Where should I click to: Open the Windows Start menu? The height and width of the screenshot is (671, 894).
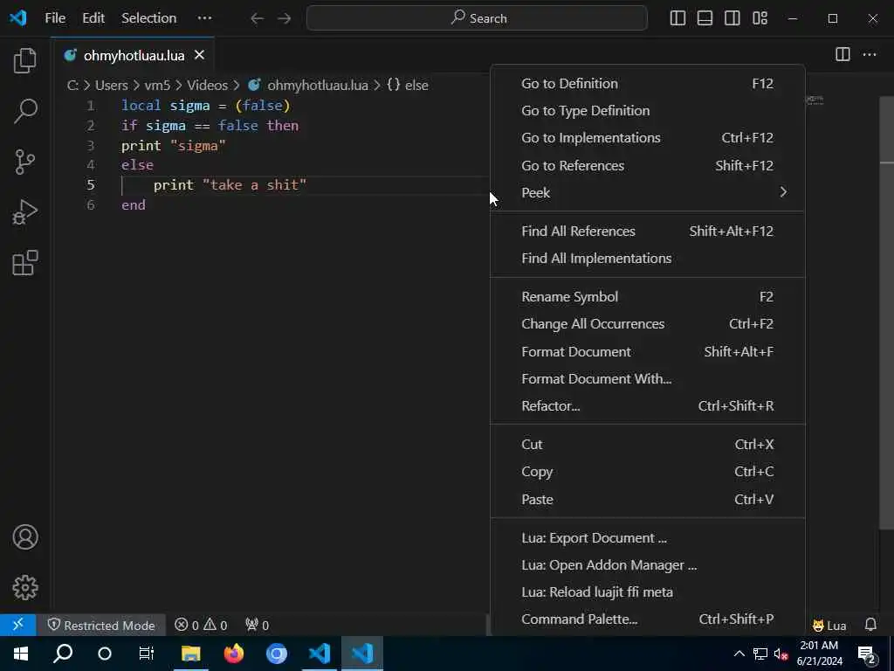tap(21, 654)
